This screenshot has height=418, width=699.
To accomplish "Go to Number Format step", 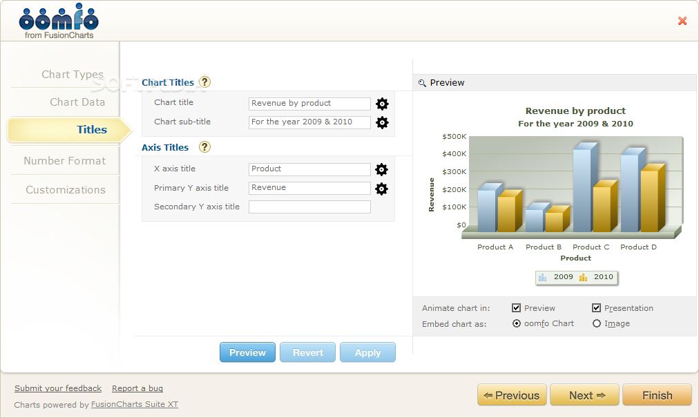I will [66, 160].
